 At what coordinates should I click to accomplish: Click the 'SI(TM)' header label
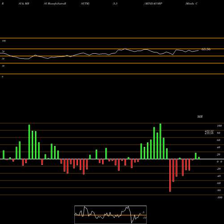pyautogui.click(x=85, y=4)
